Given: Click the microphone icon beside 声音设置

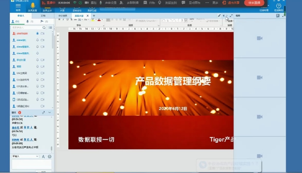Looking at the screenshot, I should [101, 3].
